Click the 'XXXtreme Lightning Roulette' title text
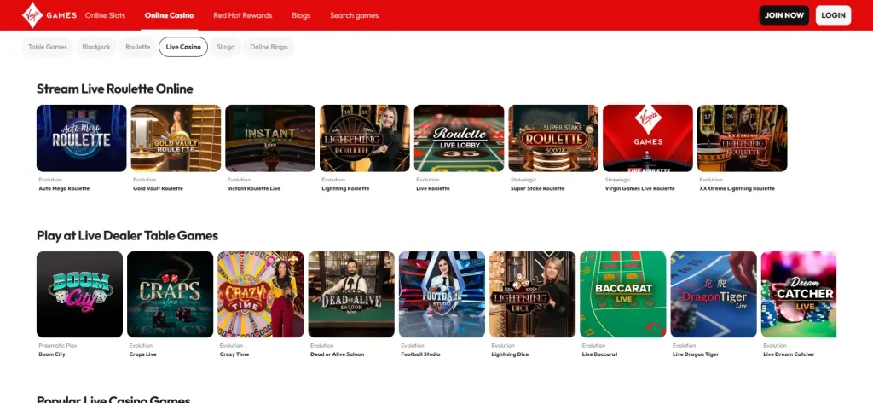 (x=737, y=188)
